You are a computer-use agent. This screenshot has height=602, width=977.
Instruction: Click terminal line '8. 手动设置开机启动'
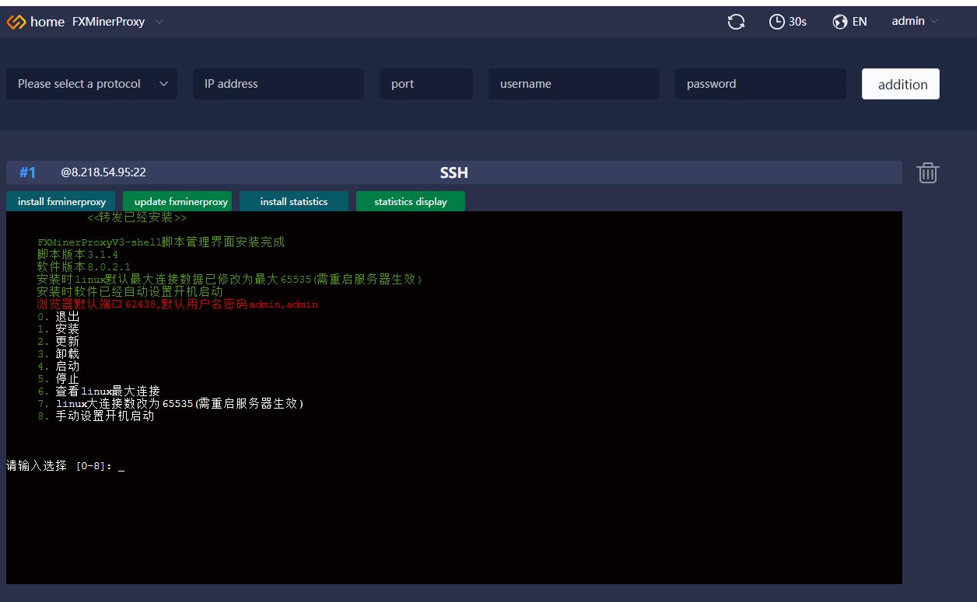point(96,416)
